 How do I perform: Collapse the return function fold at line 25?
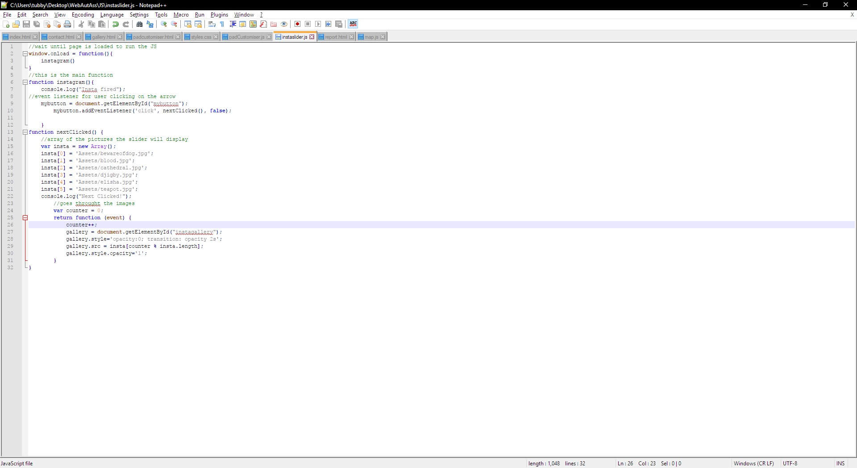coord(25,218)
